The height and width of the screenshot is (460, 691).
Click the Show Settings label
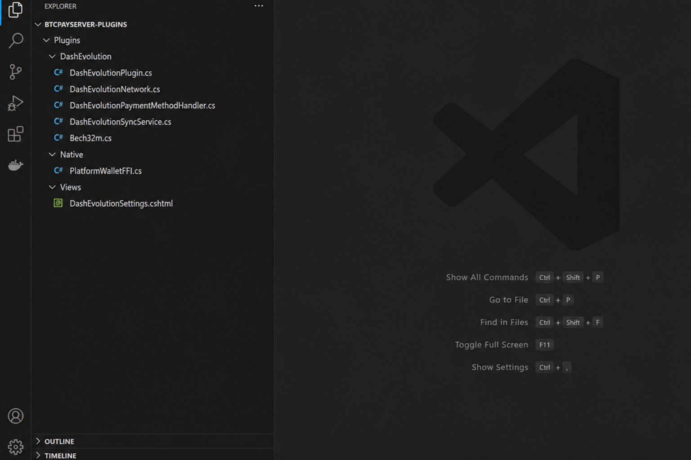pos(500,367)
